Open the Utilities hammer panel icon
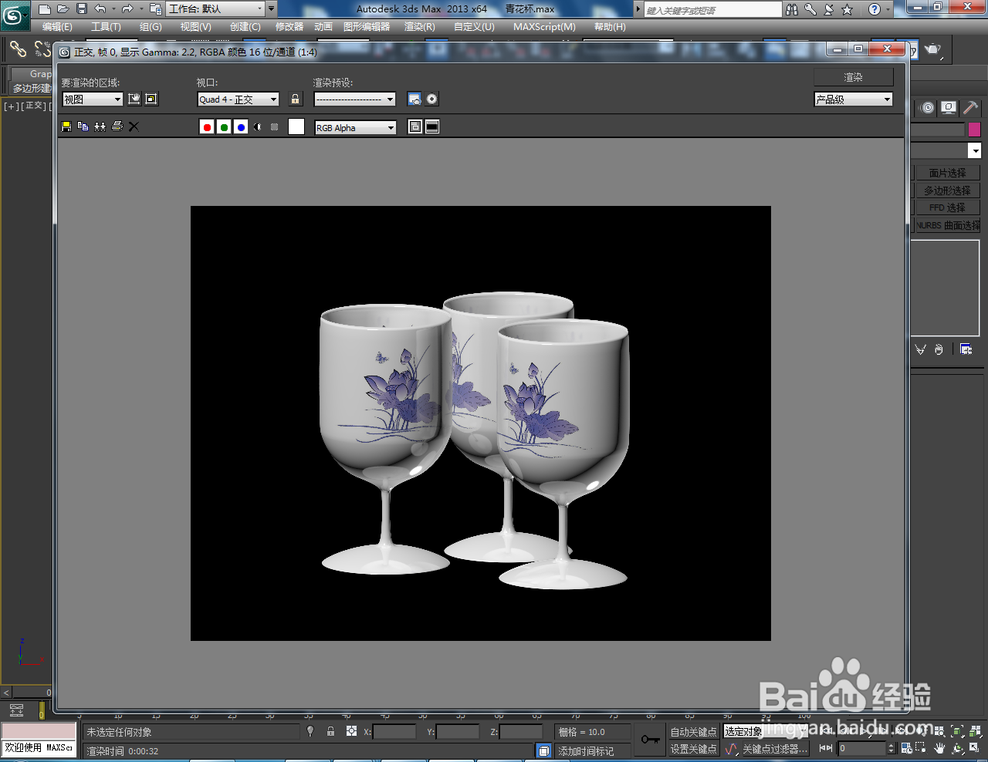This screenshot has height=762, width=988. pyautogui.click(x=970, y=108)
